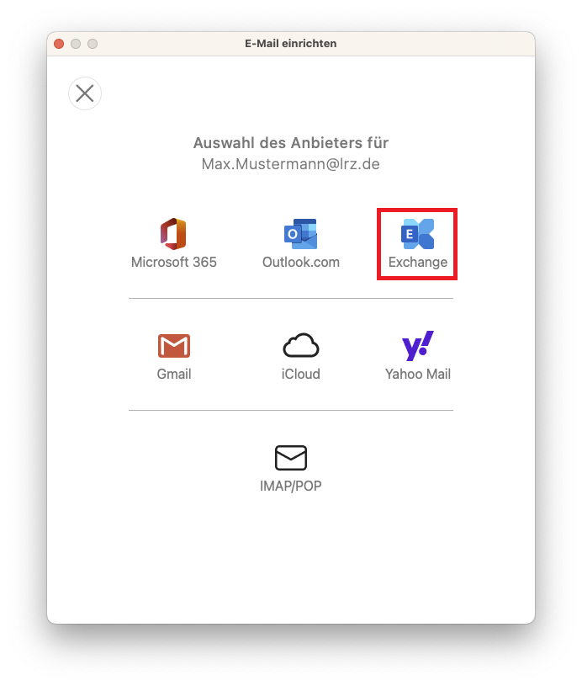Click the "Yahoo Mail" text label
The height and width of the screenshot is (686, 582).
pyautogui.click(x=418, y=374)
